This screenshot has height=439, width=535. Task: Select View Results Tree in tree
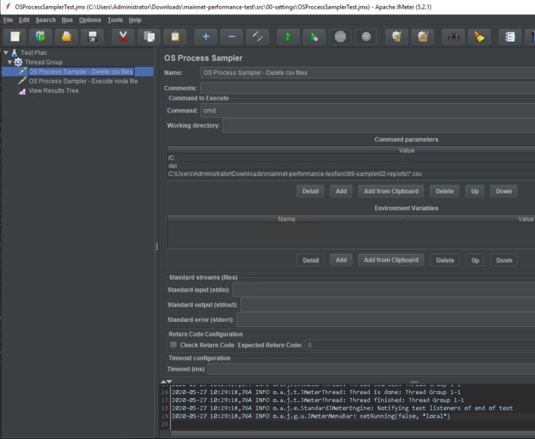click(53, 91)
